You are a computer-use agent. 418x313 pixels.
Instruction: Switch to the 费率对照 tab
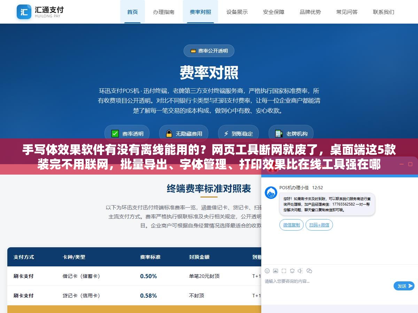tap(200, 12)
